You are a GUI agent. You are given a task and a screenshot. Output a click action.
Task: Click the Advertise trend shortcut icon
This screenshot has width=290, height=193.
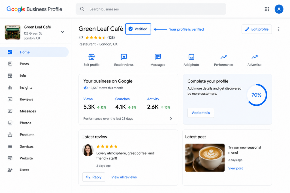point(255,57)
